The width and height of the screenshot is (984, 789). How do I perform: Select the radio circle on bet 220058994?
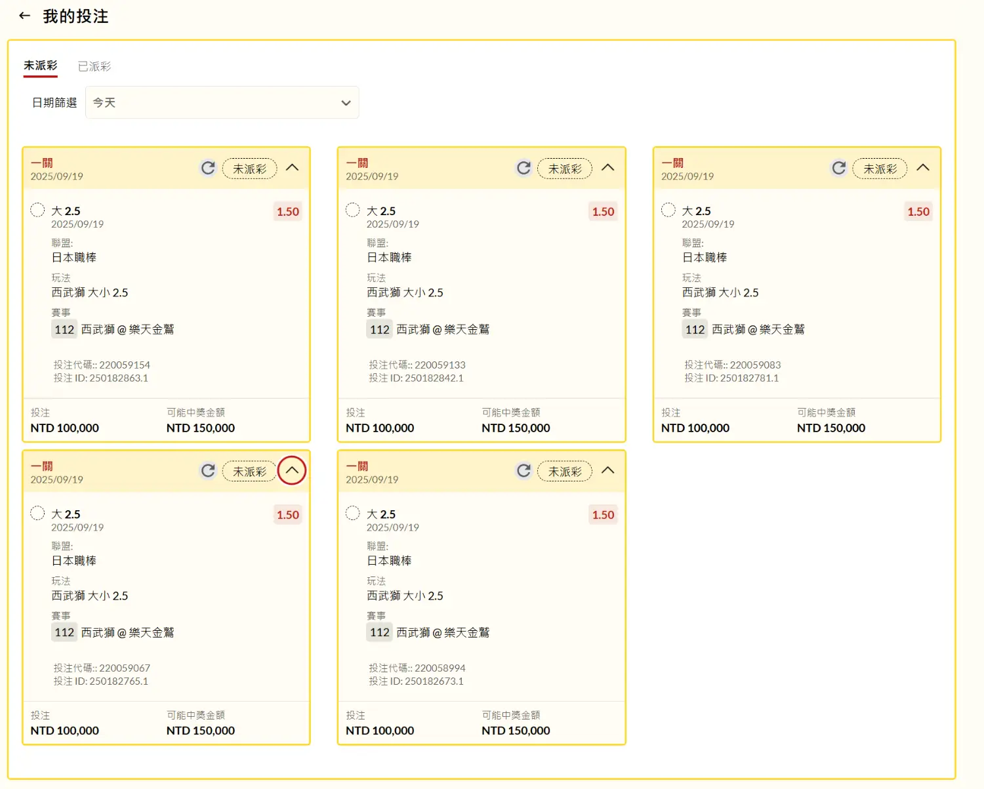(x=353, y=513)
